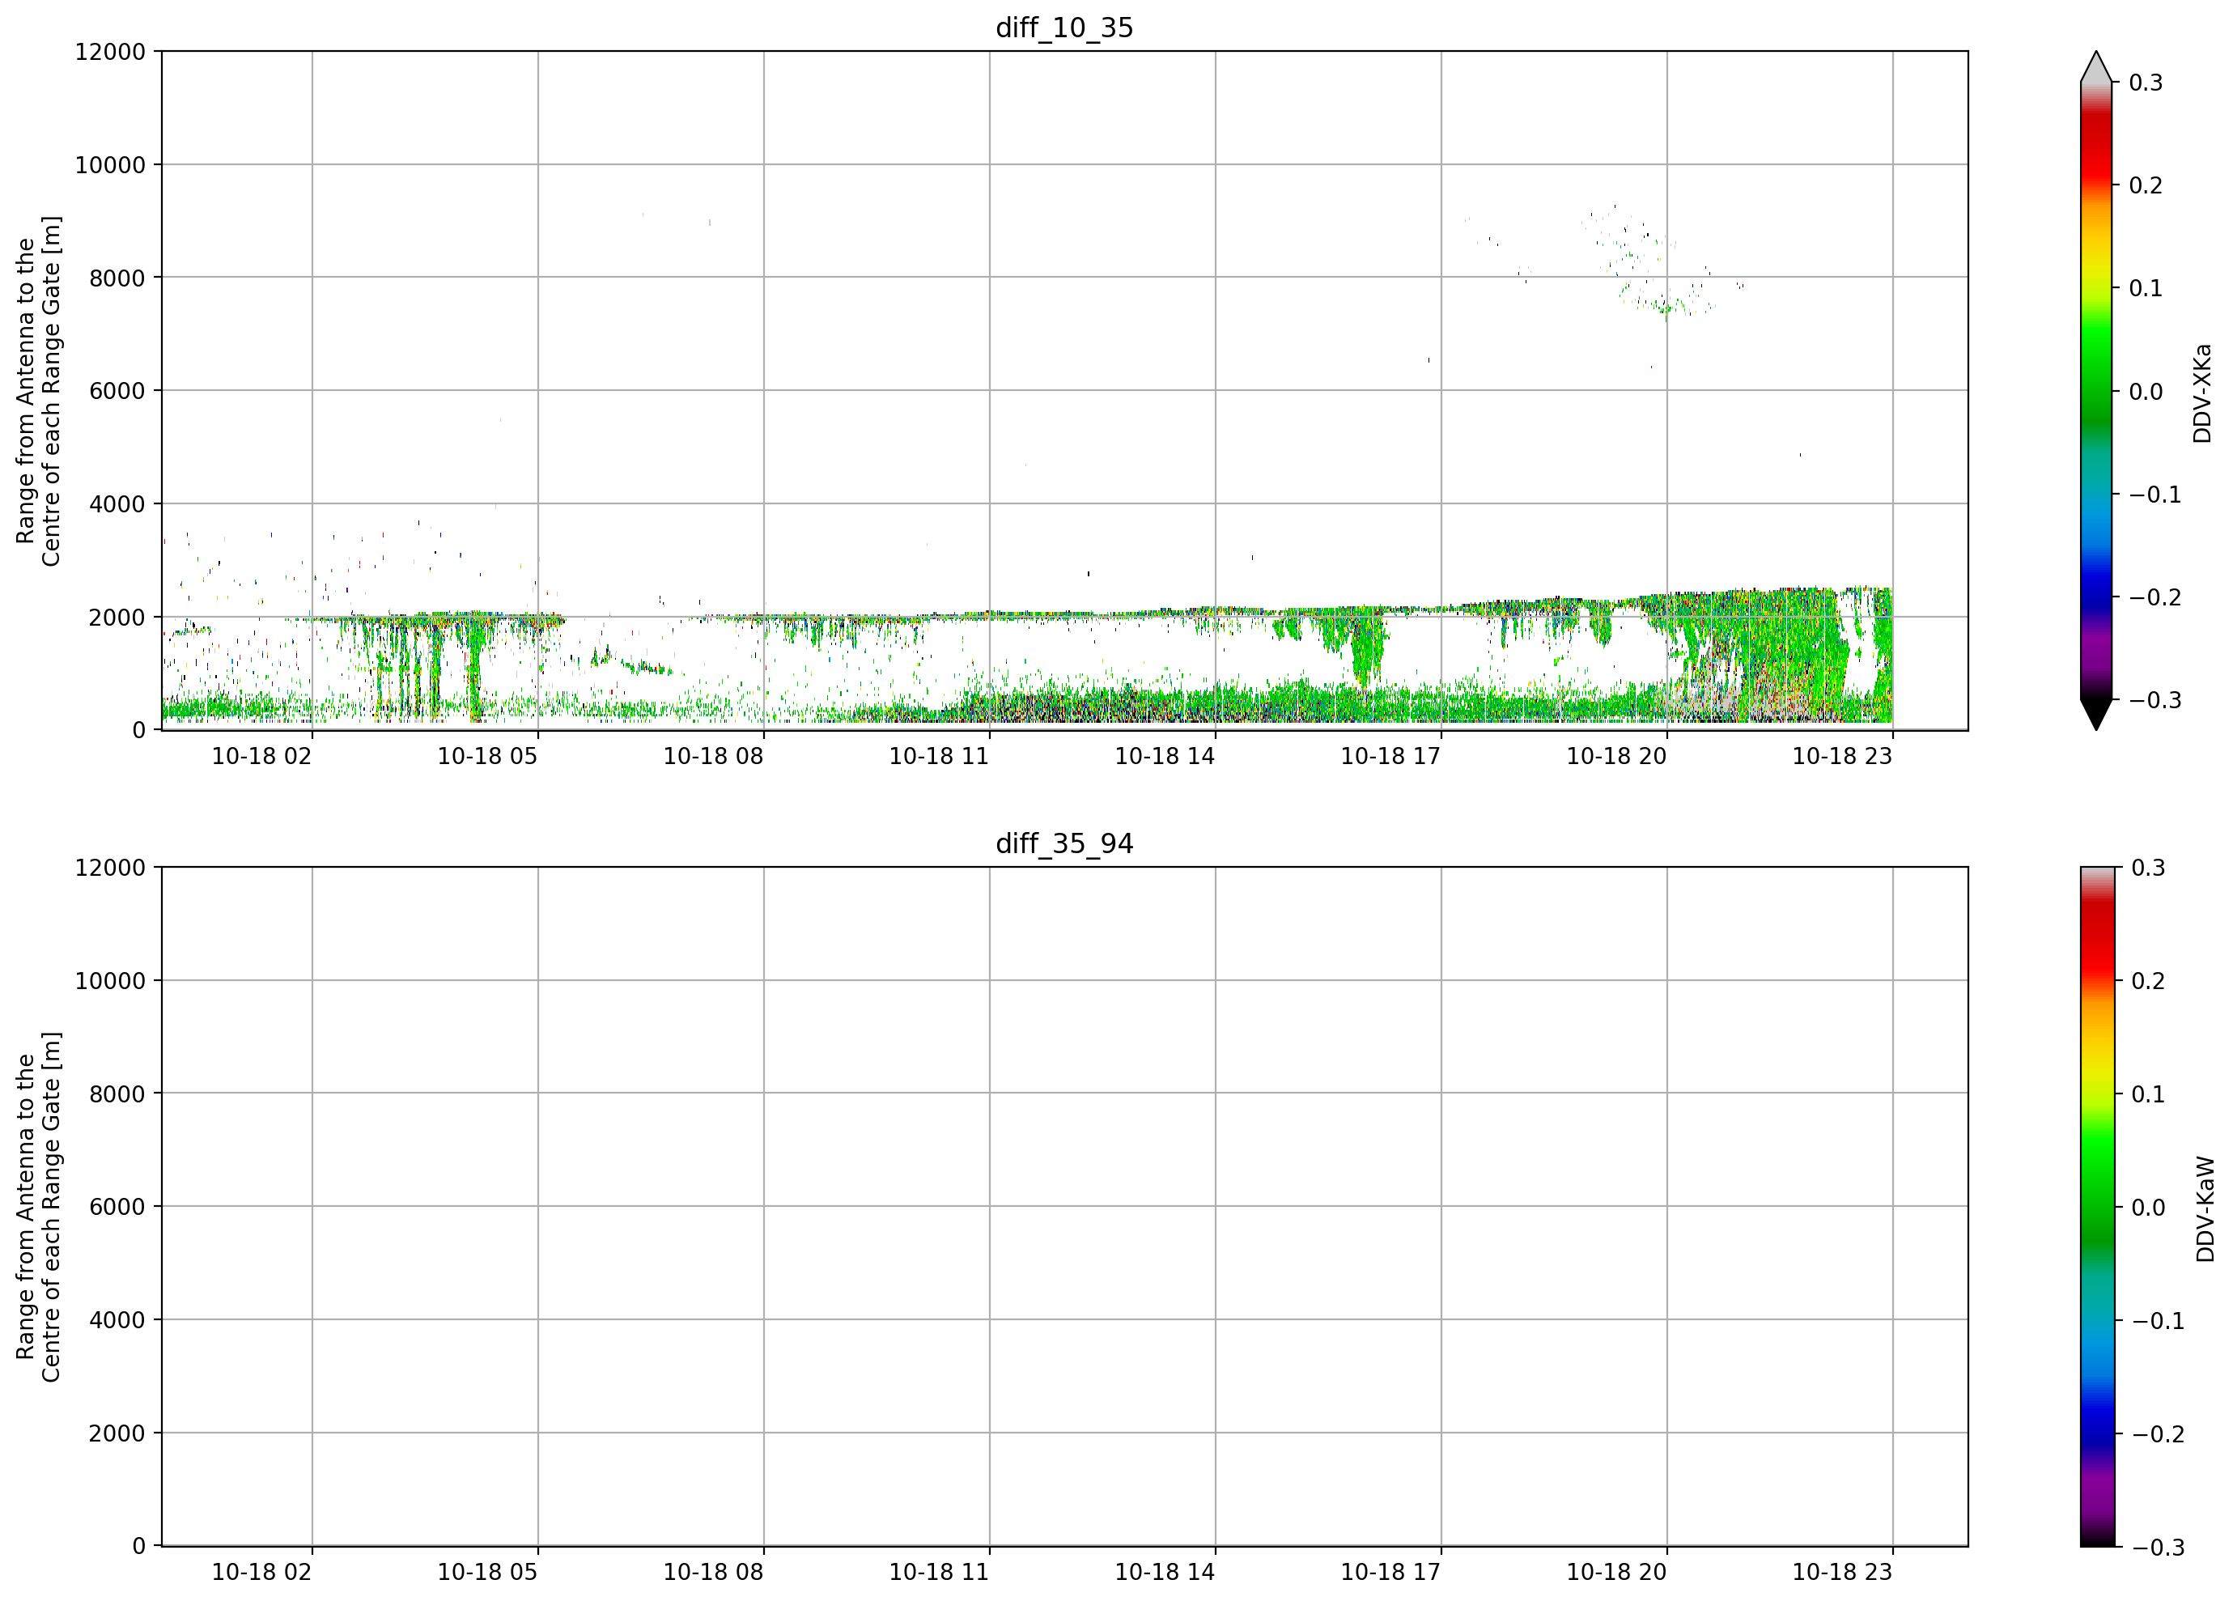Image resolution: width=2233 pixels, height=1601 pixels.
Task: Click the diff_10_35 plot title
Action: click(1064, 28)
